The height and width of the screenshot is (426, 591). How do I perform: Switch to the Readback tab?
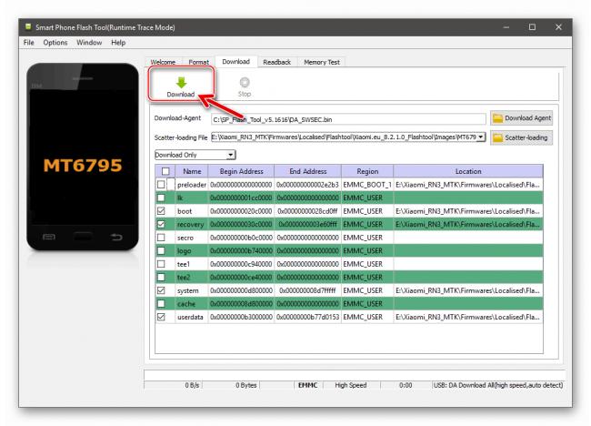coord(276,62)
